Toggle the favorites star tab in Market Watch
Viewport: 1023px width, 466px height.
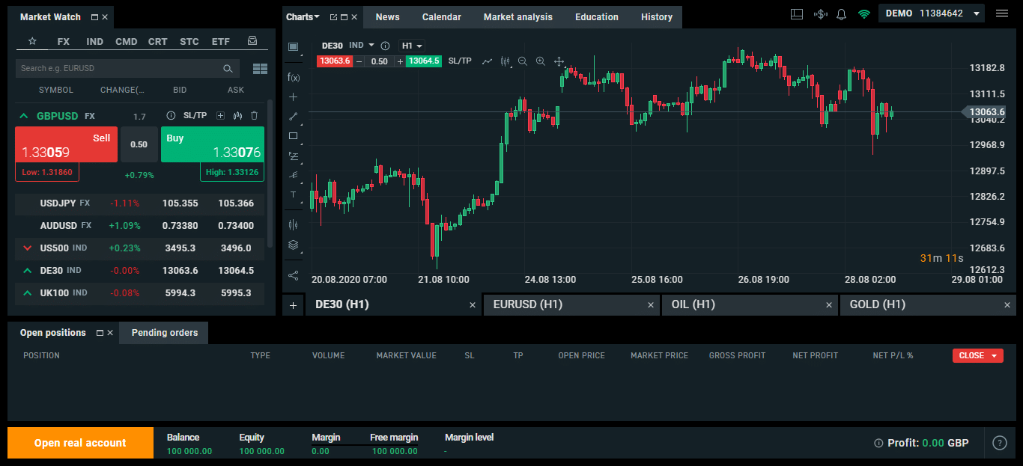(x=31, y=41)
